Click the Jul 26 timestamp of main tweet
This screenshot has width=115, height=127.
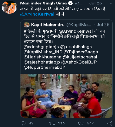pyautogui.click(x=95, y=3)
